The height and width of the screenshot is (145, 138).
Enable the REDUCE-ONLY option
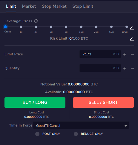(x=76, y=134)
